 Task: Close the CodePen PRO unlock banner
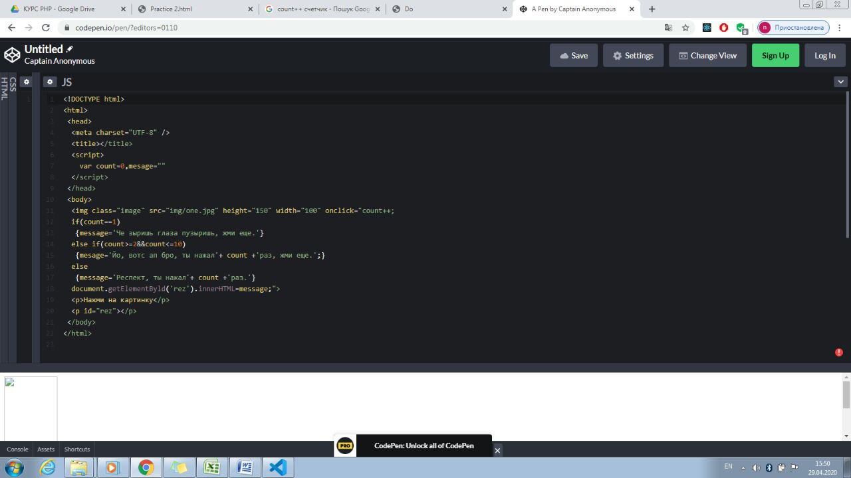pos(497,450)
